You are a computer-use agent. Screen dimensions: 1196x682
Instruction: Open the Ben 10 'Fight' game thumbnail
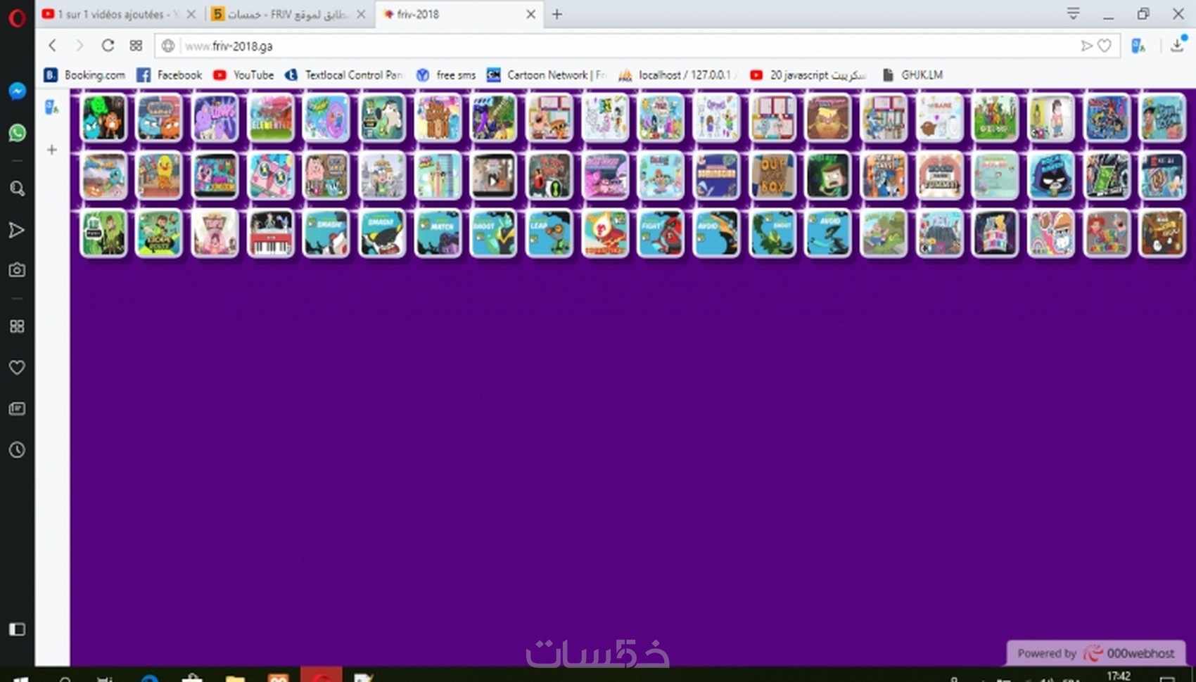pos(661,233)
